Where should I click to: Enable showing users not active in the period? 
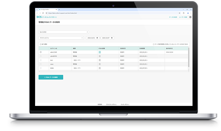pos(154,44)
